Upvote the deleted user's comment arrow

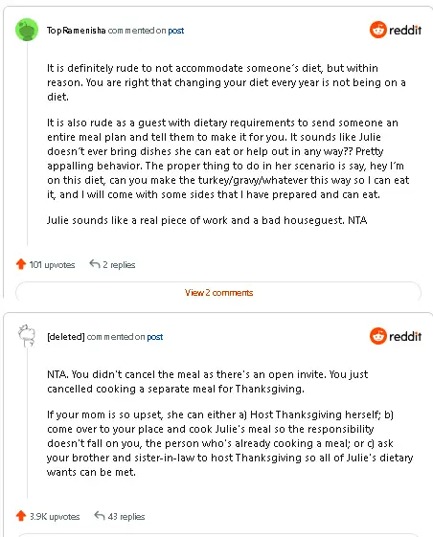(21, 516)
